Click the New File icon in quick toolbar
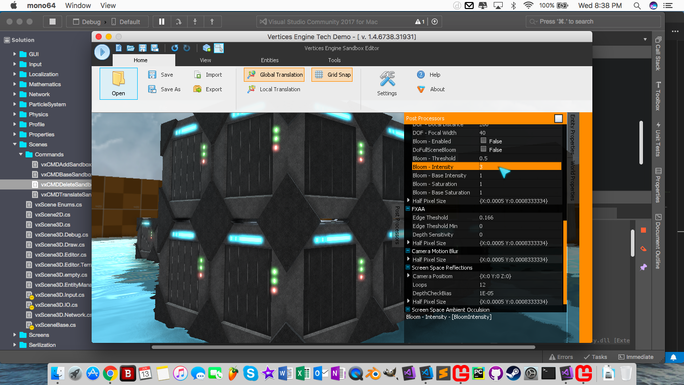This screenshot has height=385, width=684. tap(119, 48)
